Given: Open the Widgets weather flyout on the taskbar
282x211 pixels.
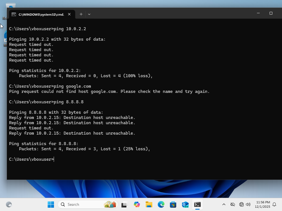Looking at the screenshot, I should (x=110, y=204).
